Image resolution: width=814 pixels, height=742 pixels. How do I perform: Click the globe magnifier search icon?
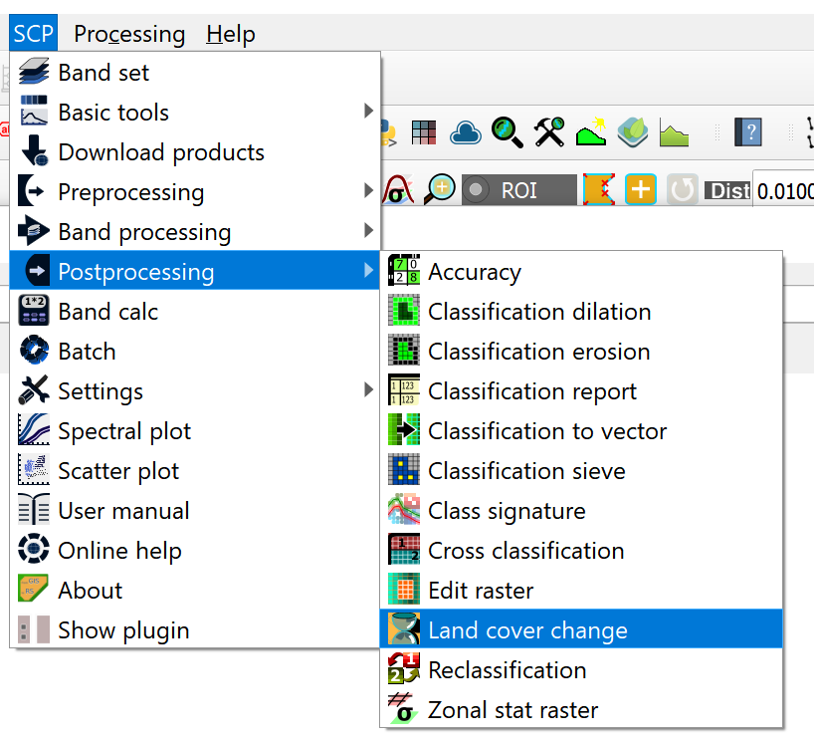(x=508, y=132)
